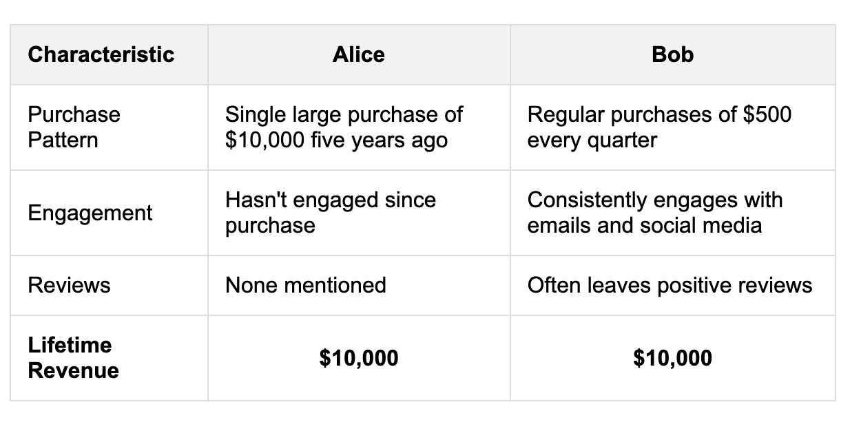Select the Bob column header
Image resolution: width=861 pixels, height=431 pixels.
tap(672, 54)
